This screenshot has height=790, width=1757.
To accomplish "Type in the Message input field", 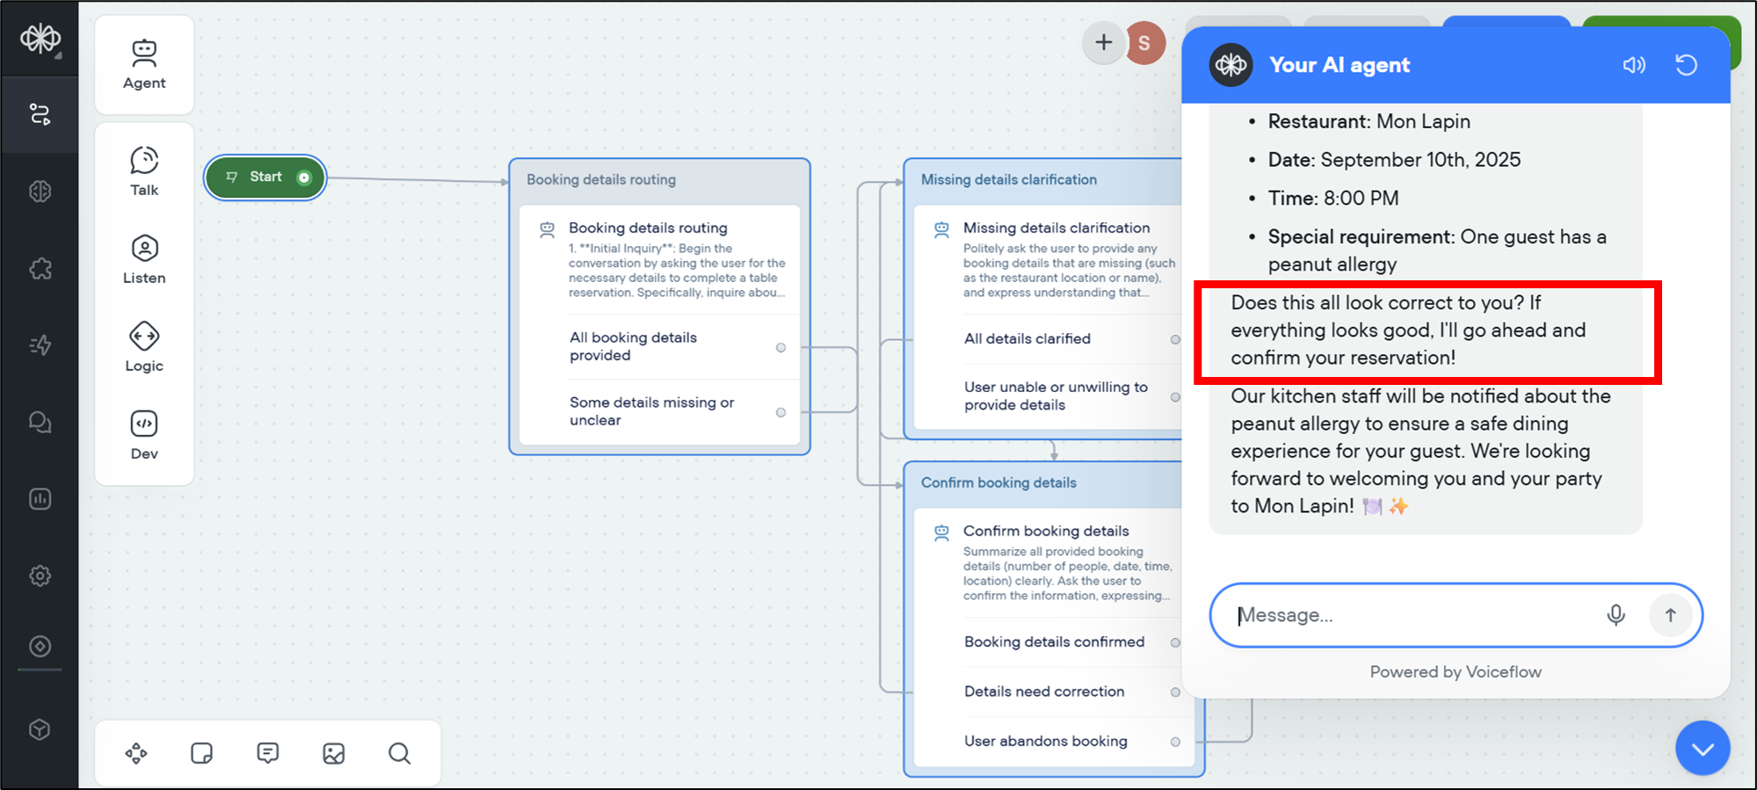I will point(1406,615).
